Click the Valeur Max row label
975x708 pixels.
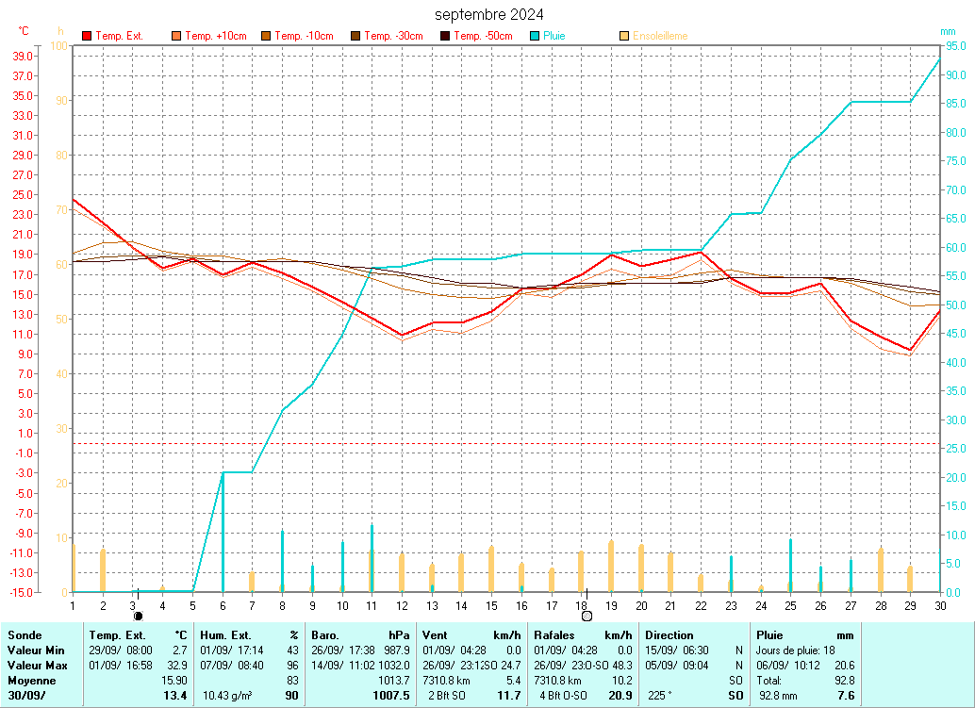coord(37,666)
